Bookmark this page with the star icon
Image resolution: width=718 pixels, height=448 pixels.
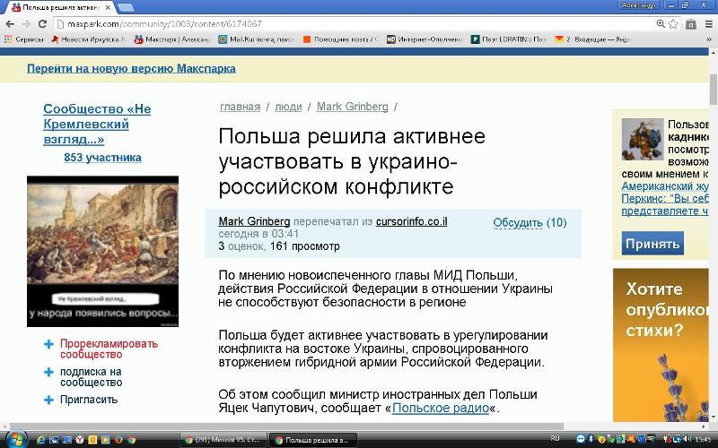click(678, 24)
